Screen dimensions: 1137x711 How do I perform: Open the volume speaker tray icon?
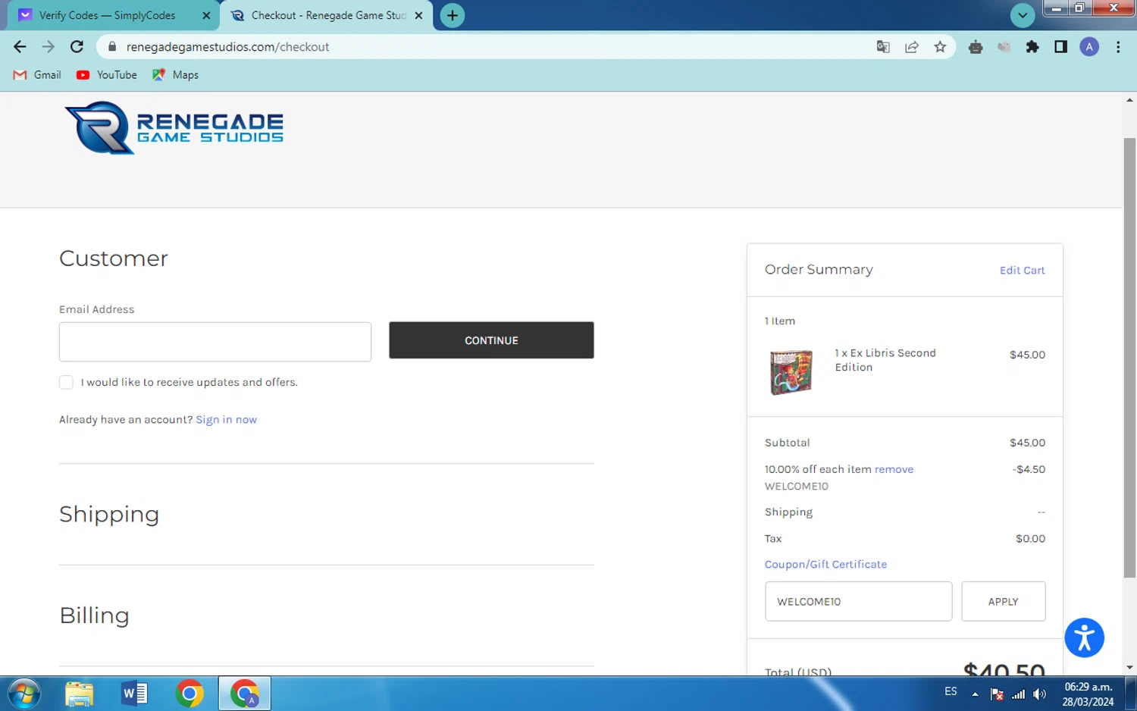point(1039,694)
